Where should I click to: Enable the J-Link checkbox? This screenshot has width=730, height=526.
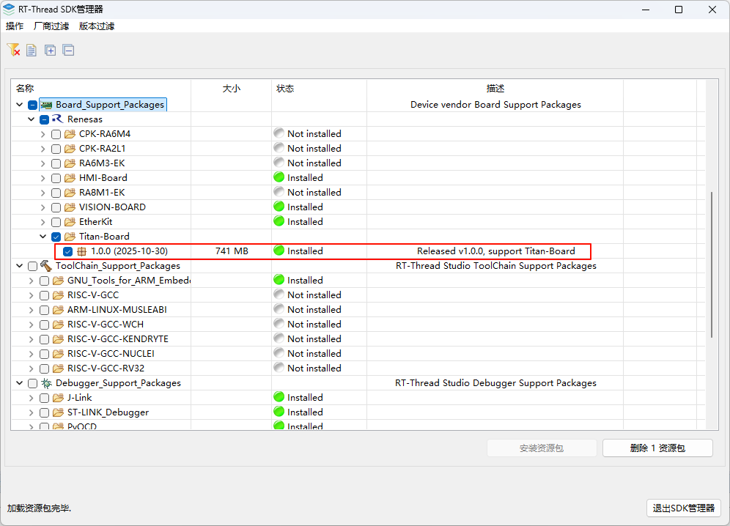(45, 398)
